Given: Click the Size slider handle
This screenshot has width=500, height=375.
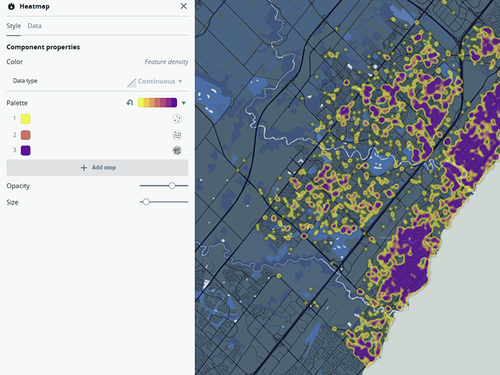Looking at the screenshot, I should click(x=146, y=202).
